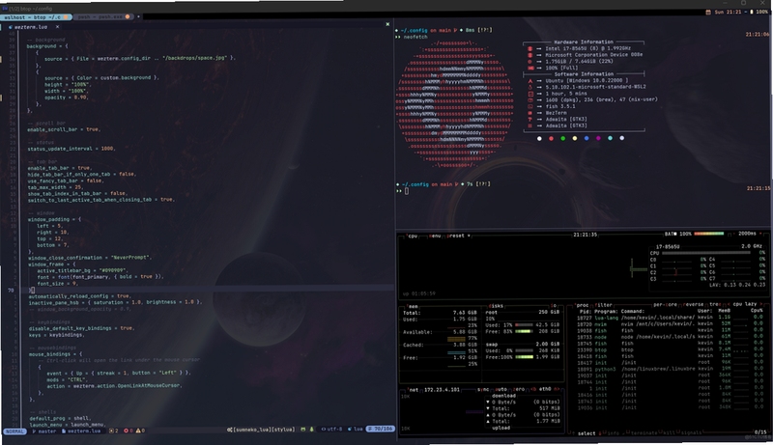Open new tab with plus button

[138, 16]
